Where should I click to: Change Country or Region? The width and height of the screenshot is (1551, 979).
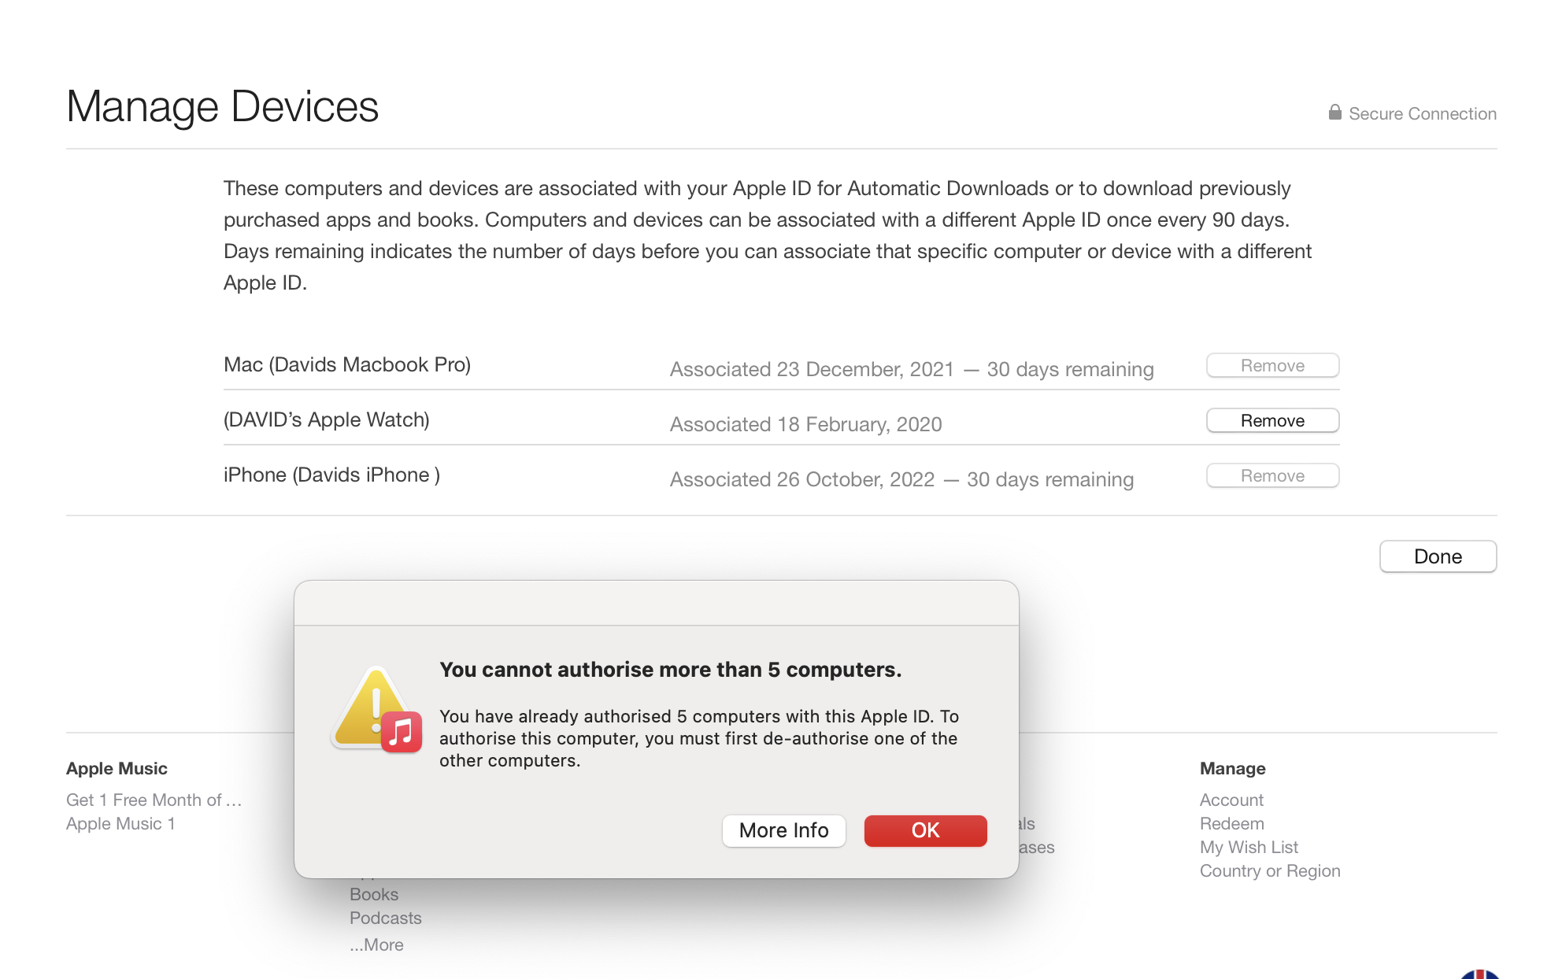[x=1269, y=870]
